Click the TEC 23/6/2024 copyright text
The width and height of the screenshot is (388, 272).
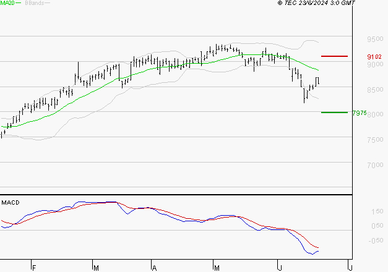pos(316,3)
